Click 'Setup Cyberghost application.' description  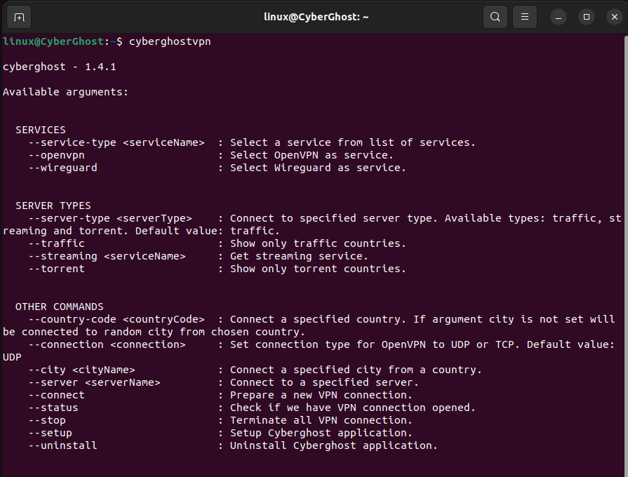click(321, 433)
